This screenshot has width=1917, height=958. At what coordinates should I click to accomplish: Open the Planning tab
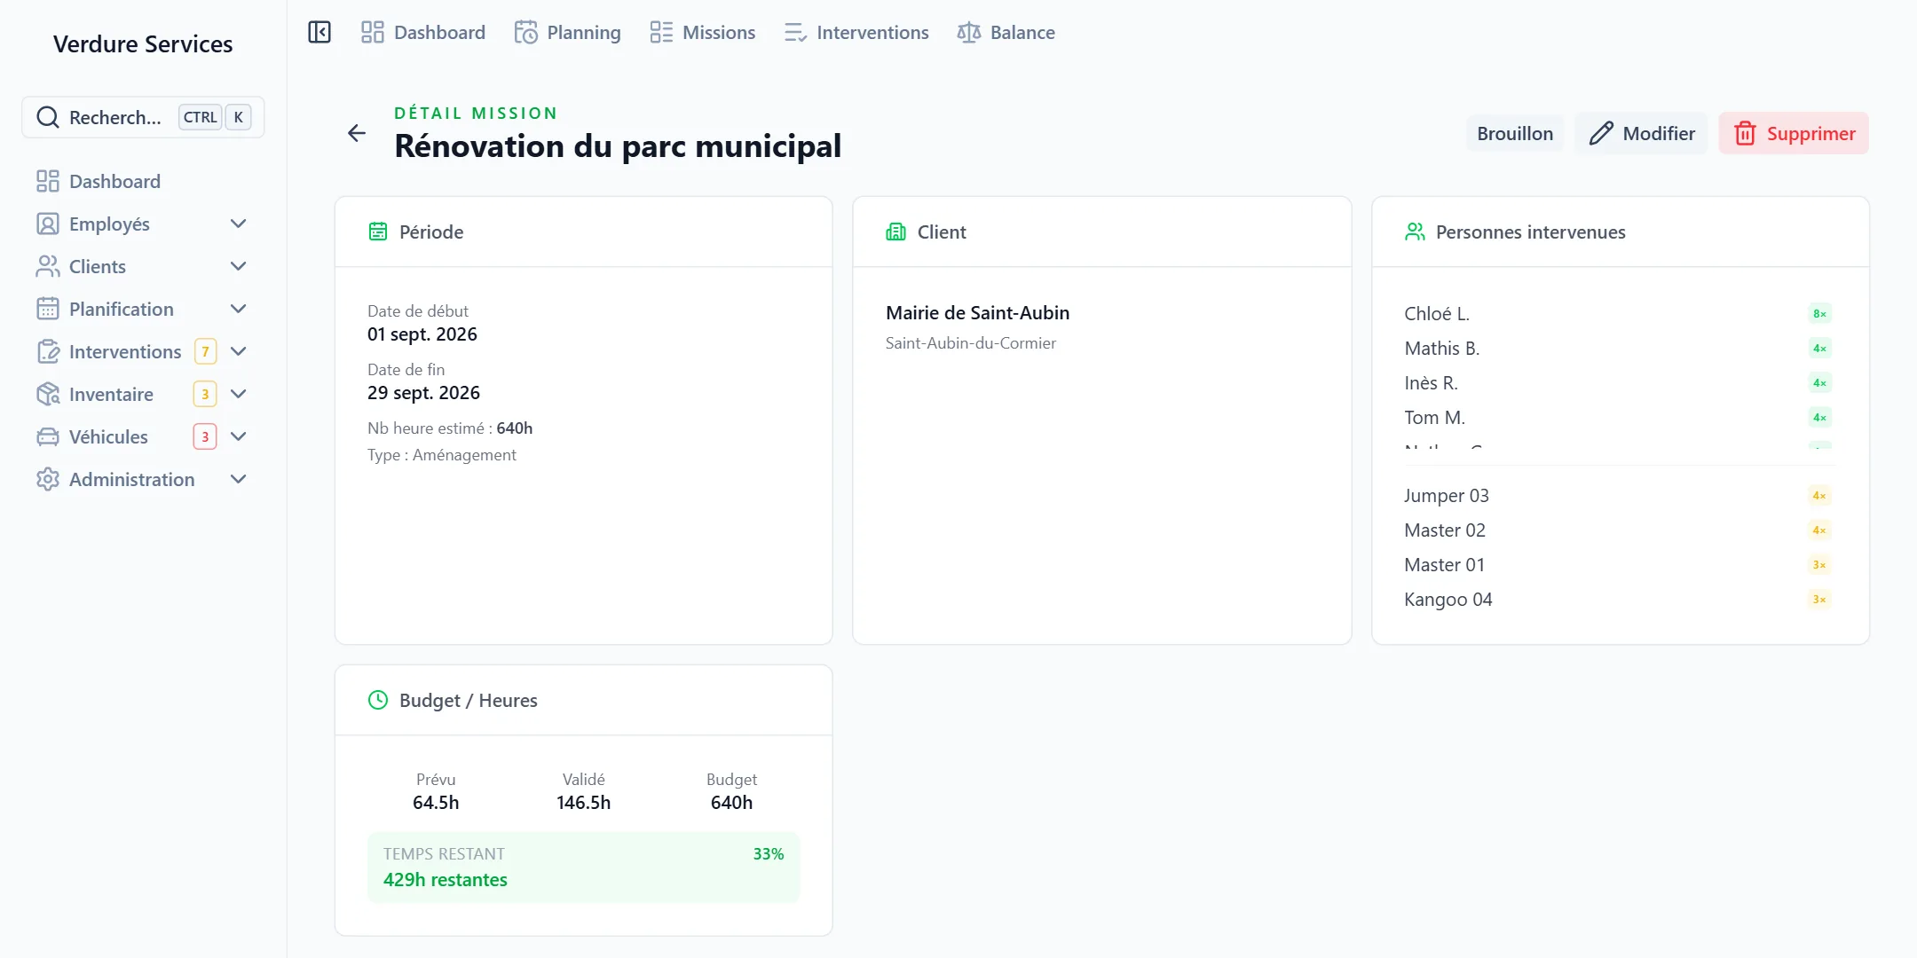(x=568, y=33)
